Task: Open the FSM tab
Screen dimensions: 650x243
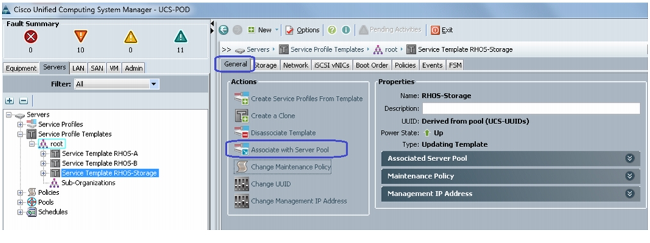Action: 455,65
